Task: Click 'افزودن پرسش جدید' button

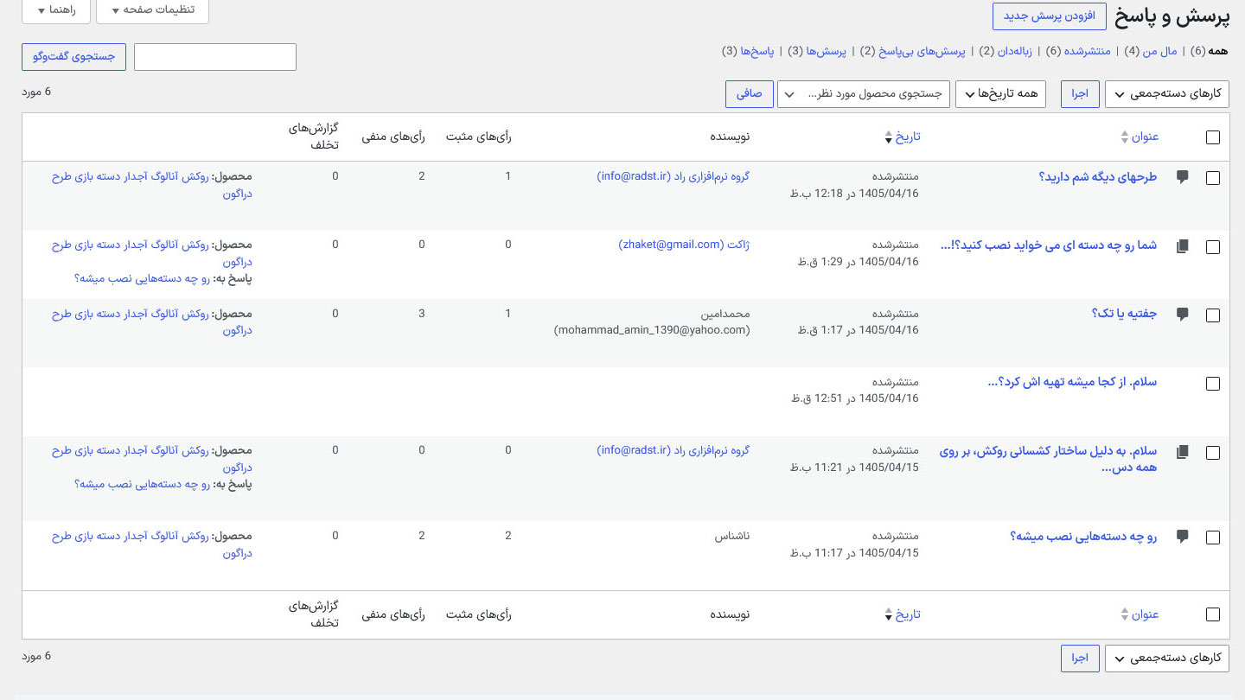Action: click(x=1049, y=16)
